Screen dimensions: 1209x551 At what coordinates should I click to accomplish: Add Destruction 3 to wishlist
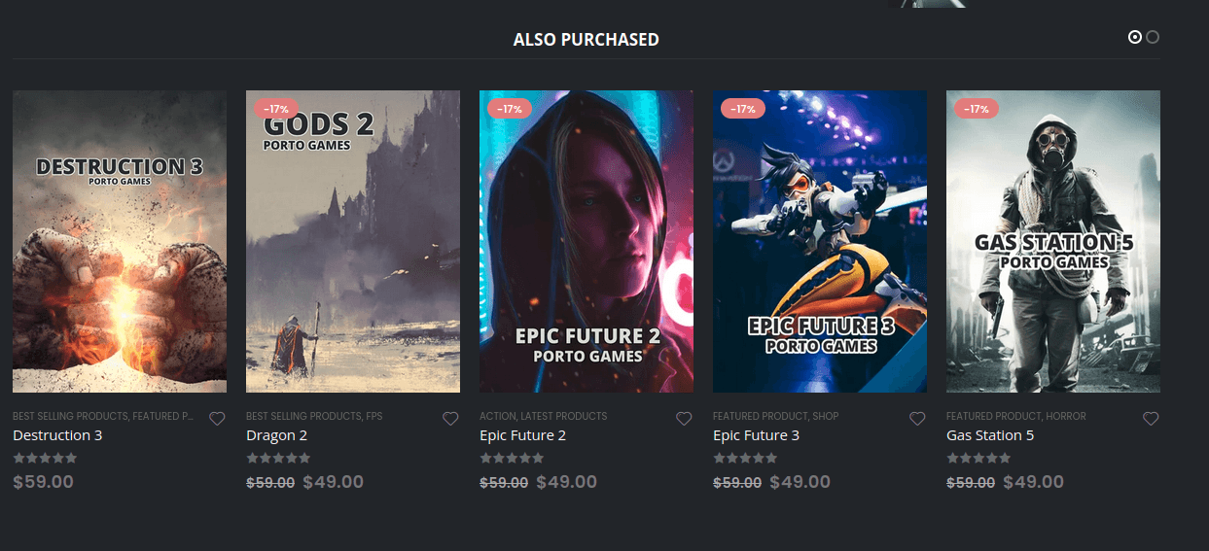(x=217, y=419)
